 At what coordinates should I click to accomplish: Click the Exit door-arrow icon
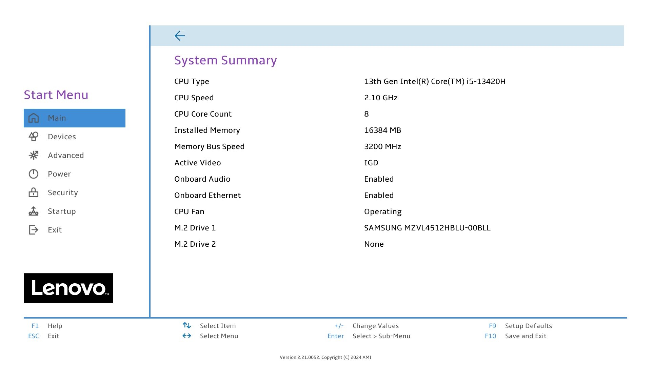coord(34,230)
